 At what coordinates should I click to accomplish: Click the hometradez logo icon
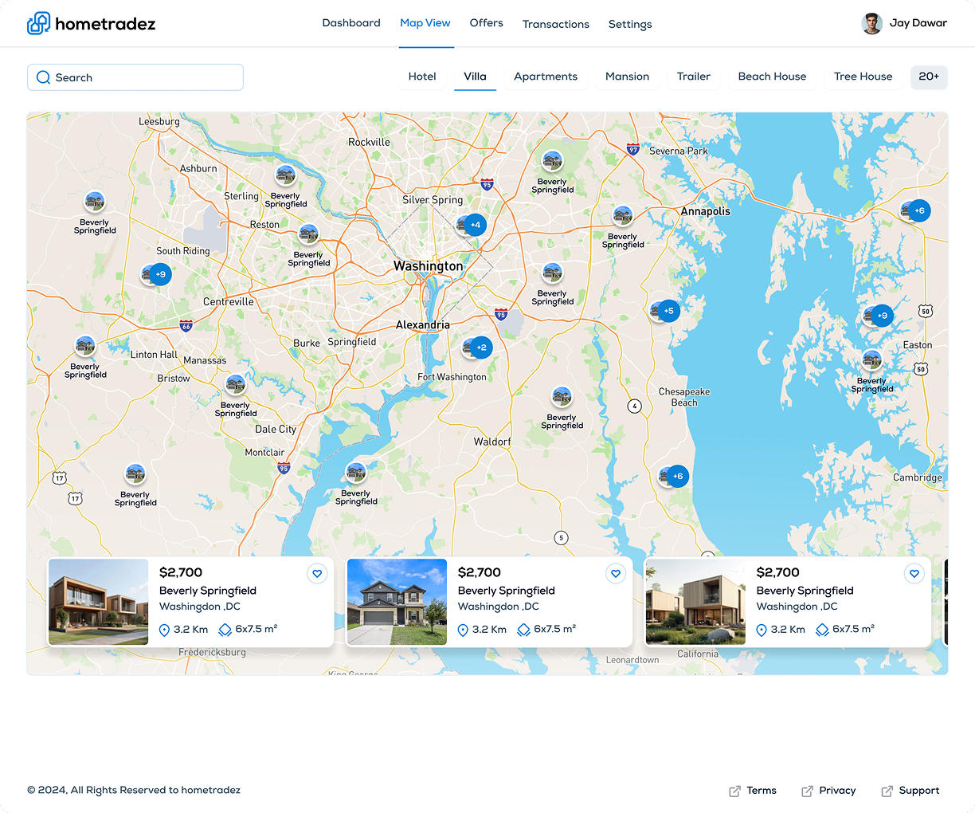tap(38, 23)
